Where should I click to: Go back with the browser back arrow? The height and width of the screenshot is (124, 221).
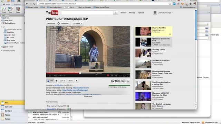click(27, 4)
